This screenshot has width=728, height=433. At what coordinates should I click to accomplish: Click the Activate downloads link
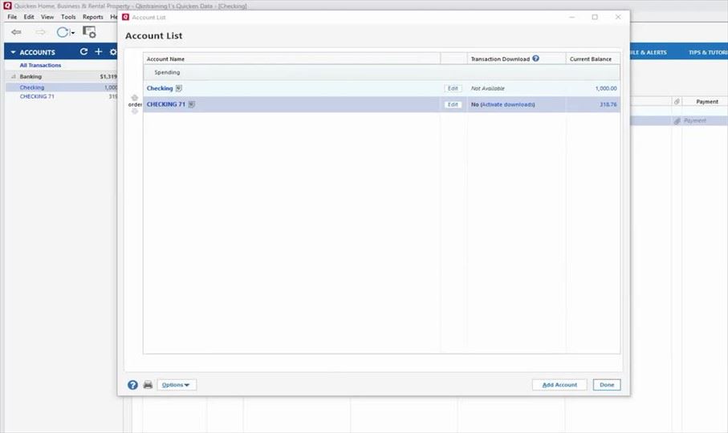click(507, 104)
